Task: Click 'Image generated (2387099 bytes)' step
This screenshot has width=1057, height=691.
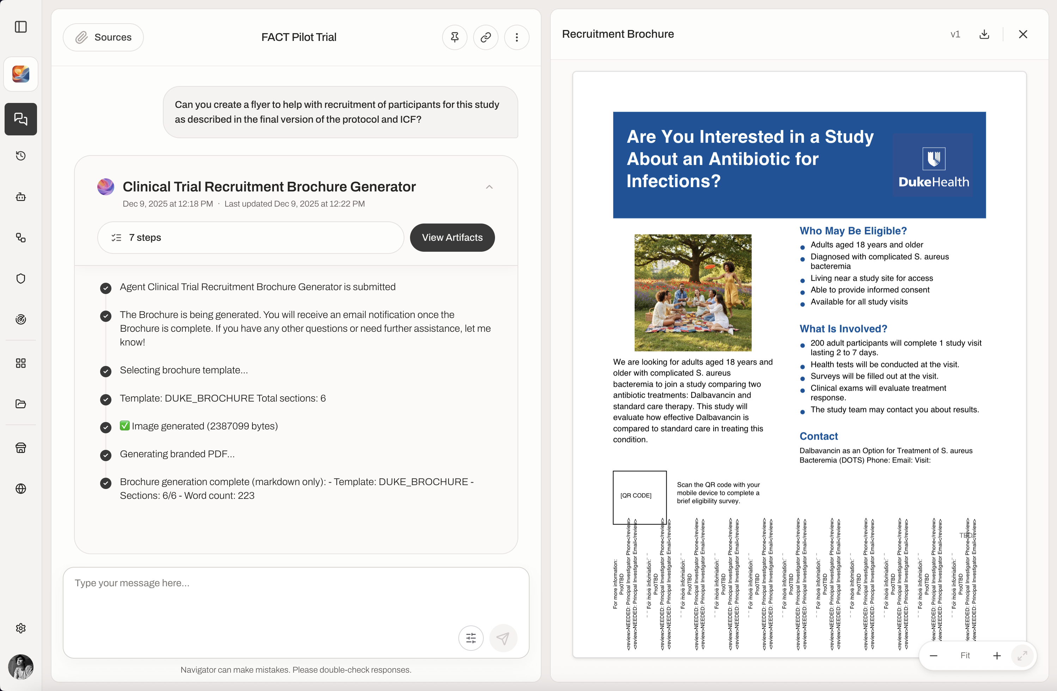Action: pos(198,426)
